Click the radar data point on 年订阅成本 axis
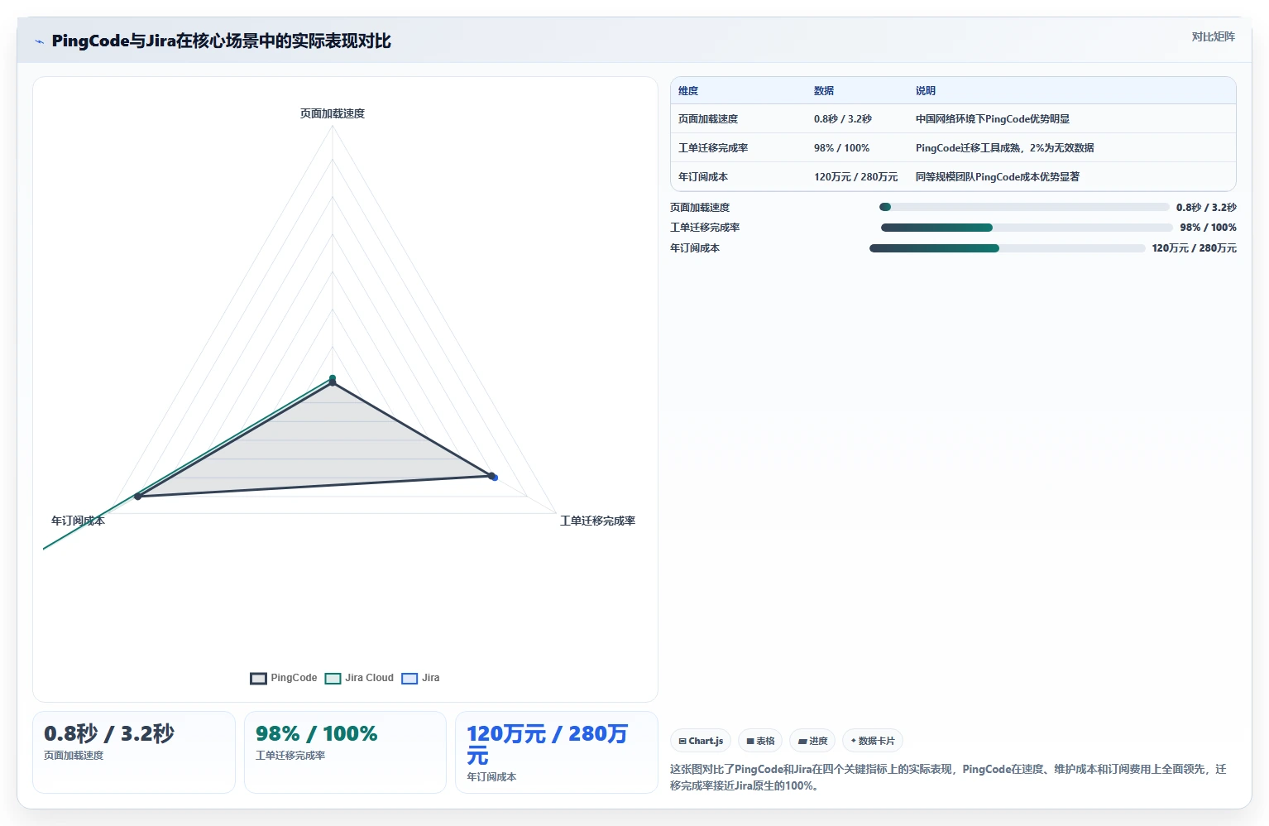1269x826 pixels. 138,496
